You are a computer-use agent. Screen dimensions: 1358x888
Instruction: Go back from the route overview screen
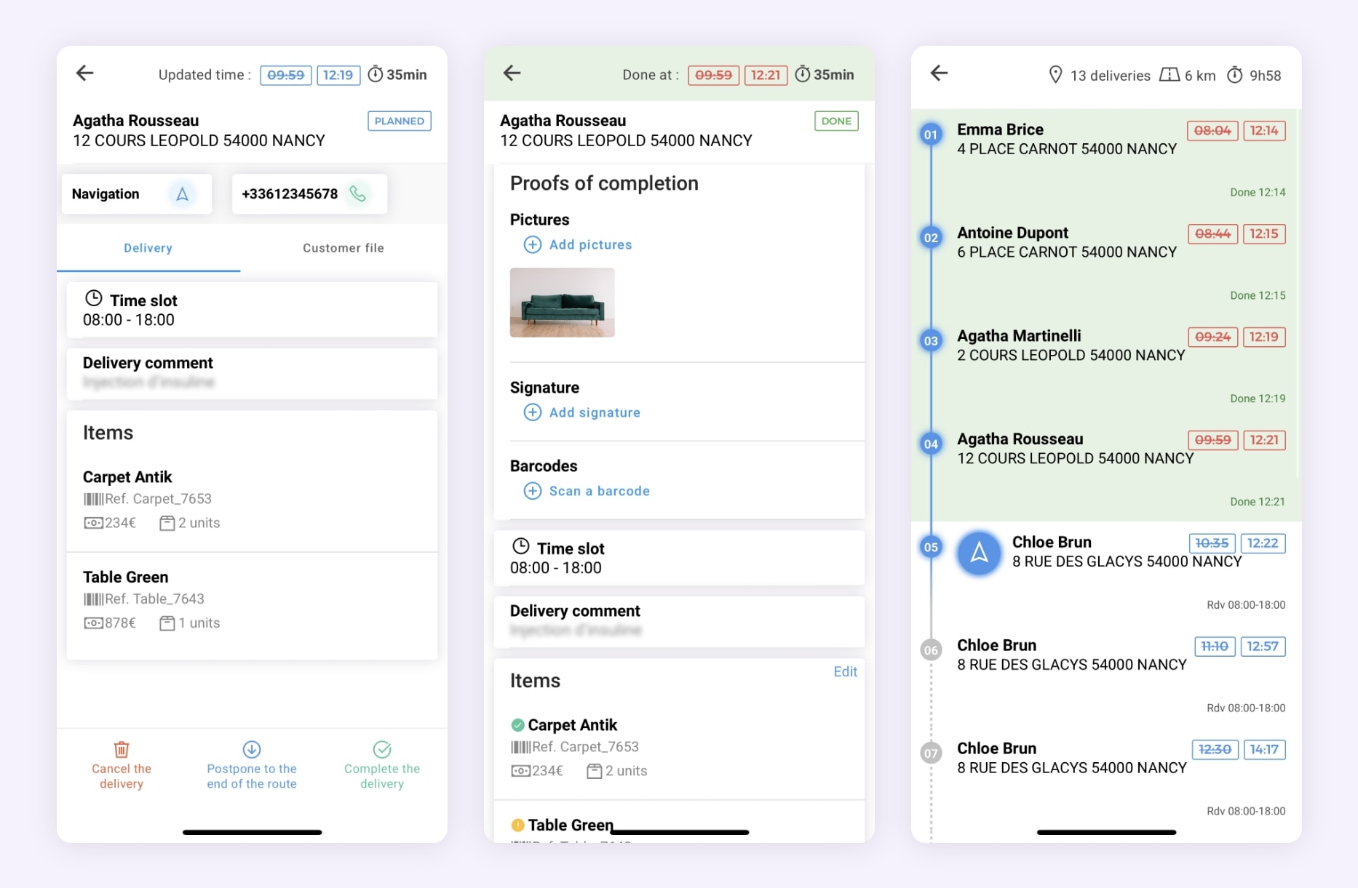(939, 73)
